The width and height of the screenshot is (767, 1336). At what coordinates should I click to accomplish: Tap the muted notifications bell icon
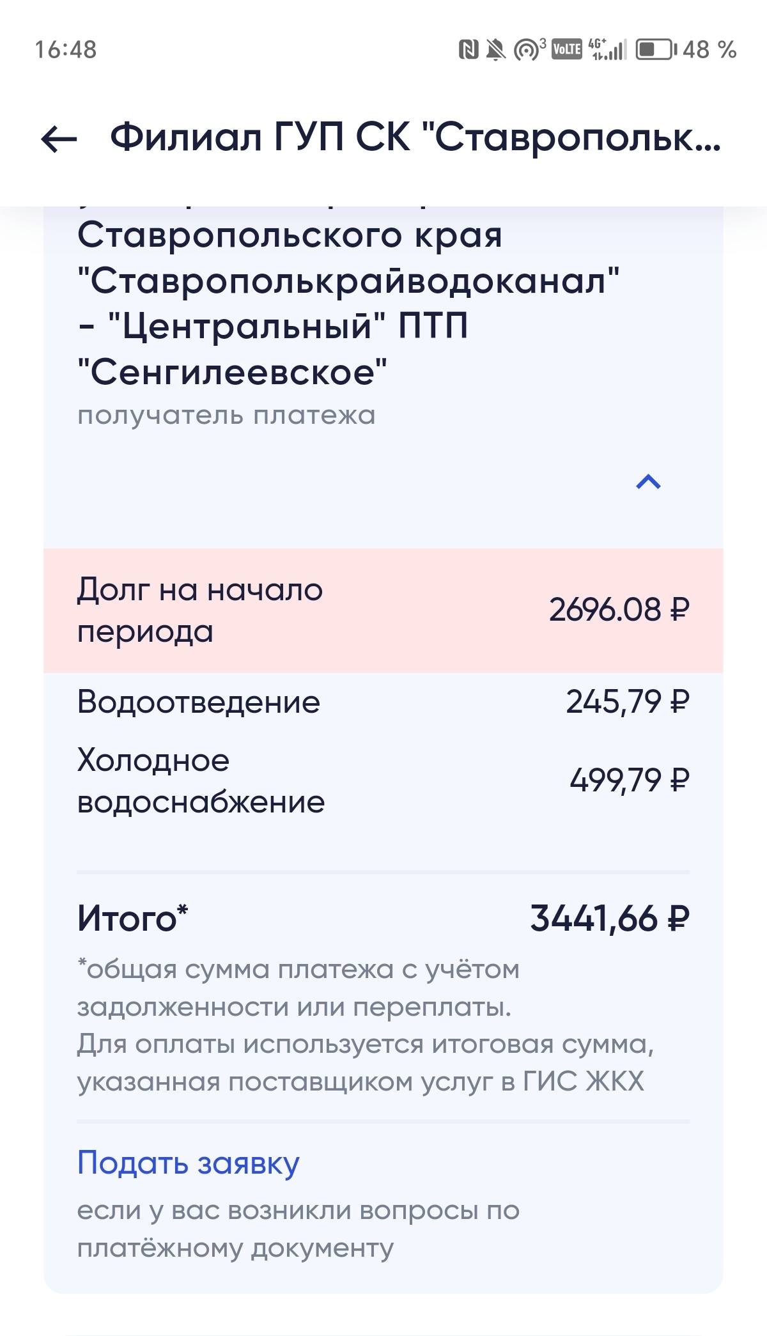click(495, 49)
